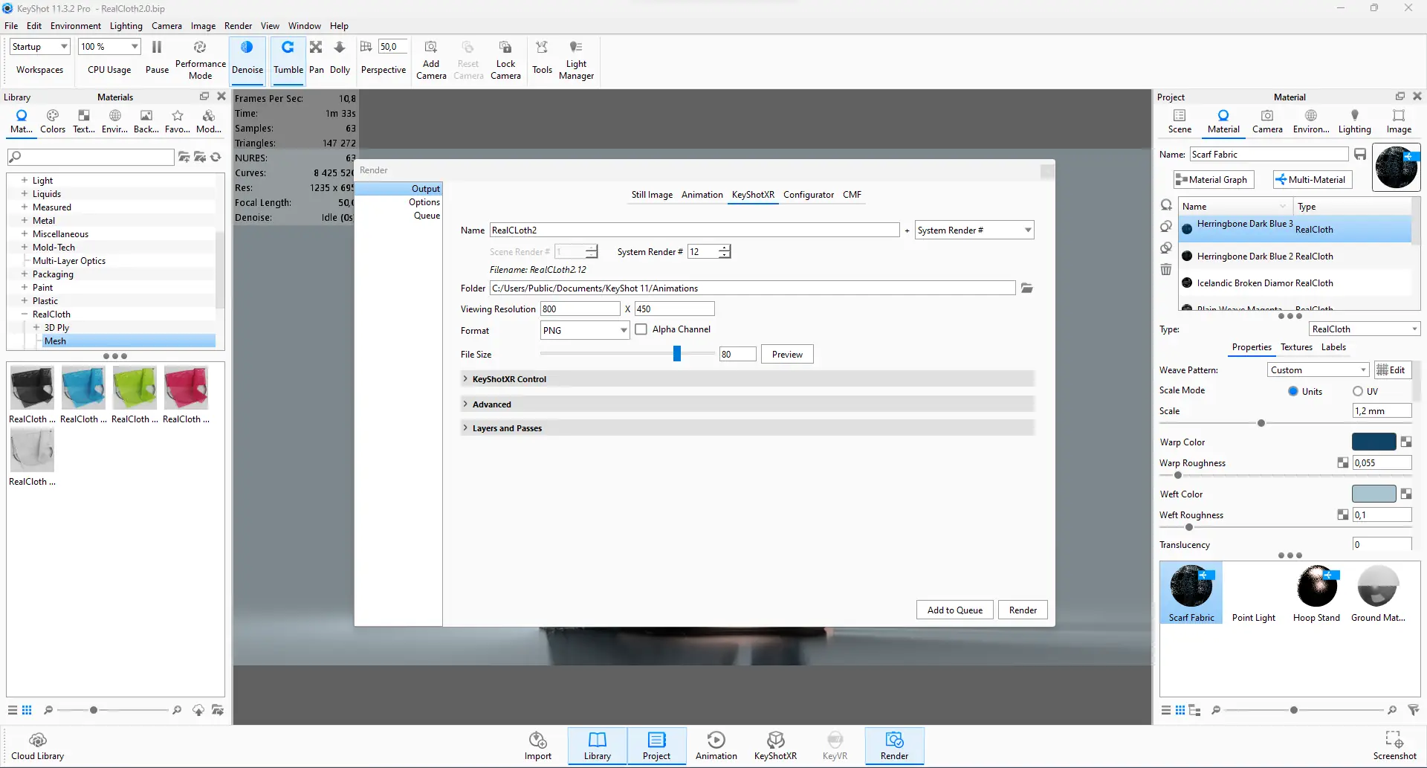Click the Add to Queue button
This screenshot has width=1427, height=768.
(954, 610)
